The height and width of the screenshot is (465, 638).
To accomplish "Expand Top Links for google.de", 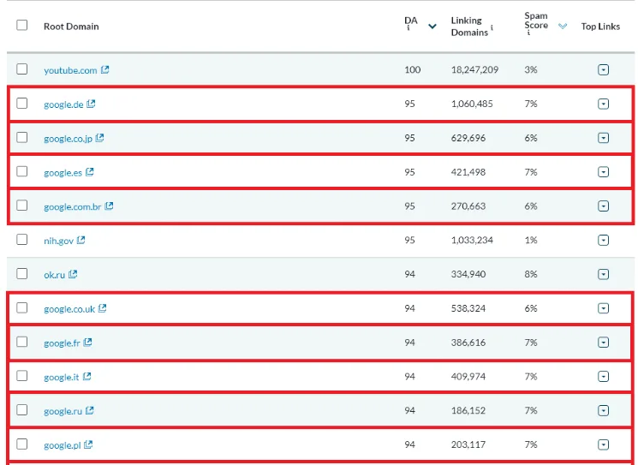I will tap(604, 104).
